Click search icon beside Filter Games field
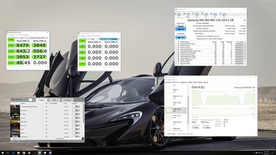The width and height of the screenshot is (276, 155). 83,139
